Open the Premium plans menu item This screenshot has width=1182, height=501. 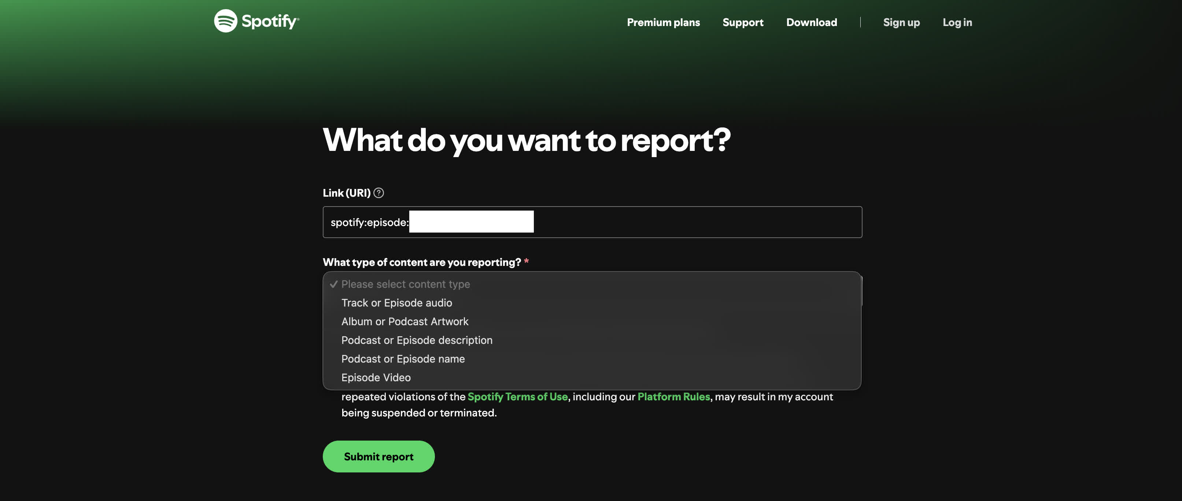click(663, 22)
